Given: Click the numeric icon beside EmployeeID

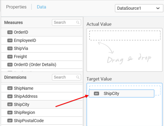Looking at the screenshot, I should [10, 40].
